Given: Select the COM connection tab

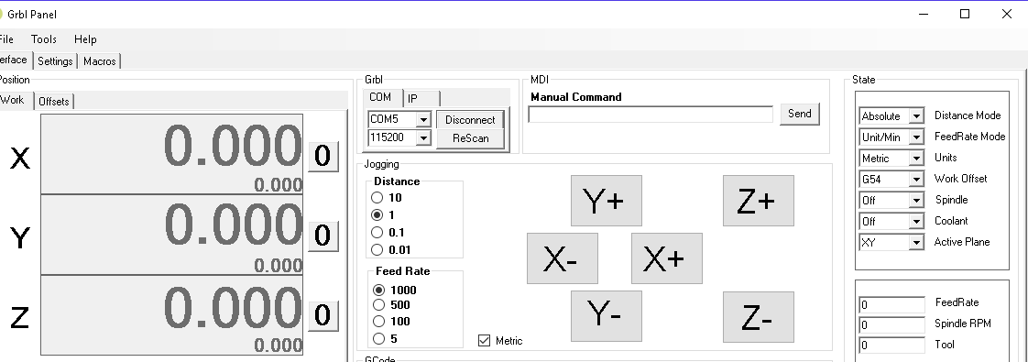Looking at the screenshot, I should (x=381, y=97).
